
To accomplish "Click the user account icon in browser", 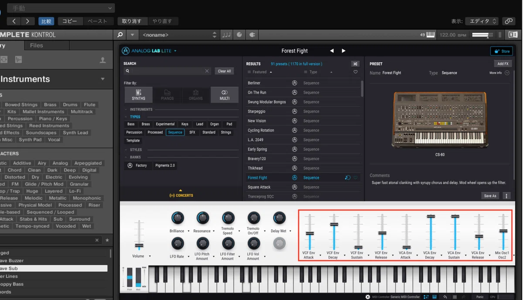I will [103, 60].
